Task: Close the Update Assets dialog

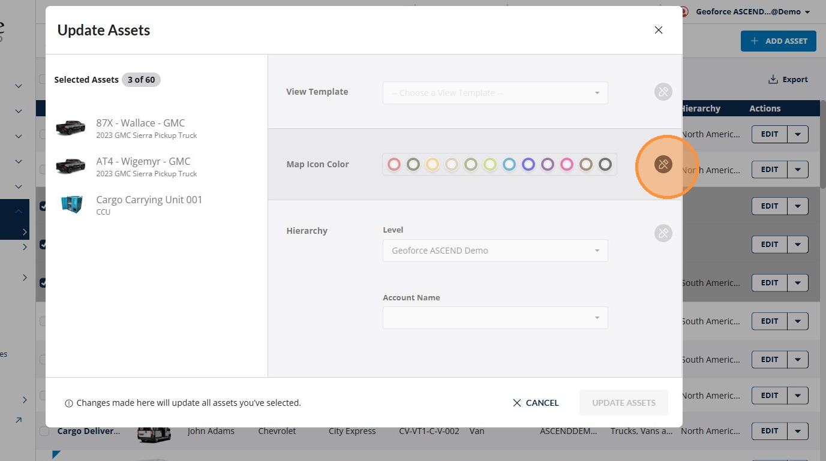Action: pos(659,30)
